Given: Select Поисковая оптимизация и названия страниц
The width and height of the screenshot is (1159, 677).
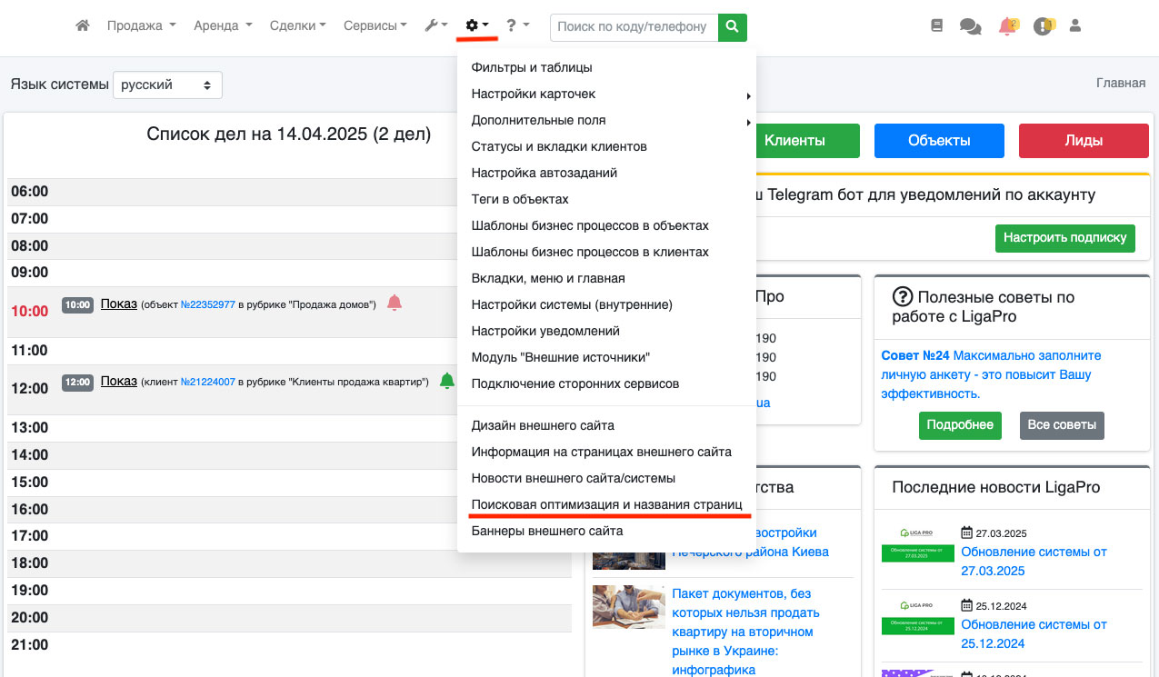Looking at the screenshot, I should pos(606,503).
